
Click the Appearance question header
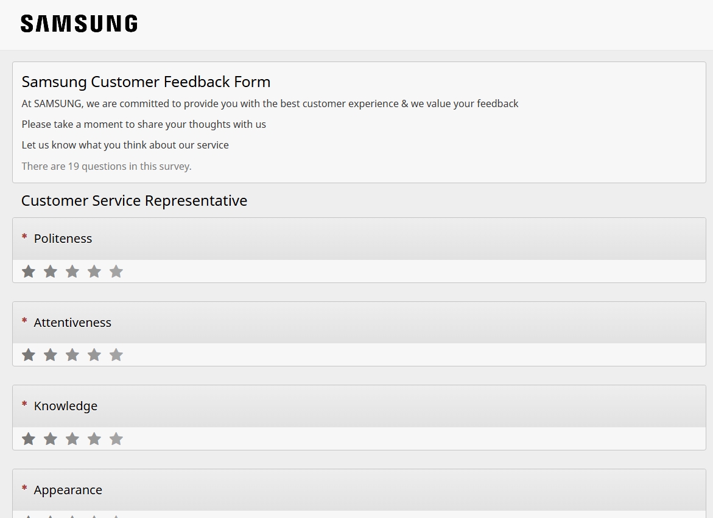tap(68, 490)
